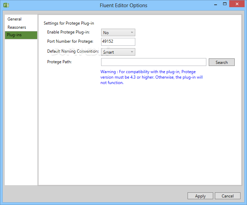Image resolution: width=247 pixels, height=205 pixels.
Task: Cancel the options dialog
Action: point(228,196)
